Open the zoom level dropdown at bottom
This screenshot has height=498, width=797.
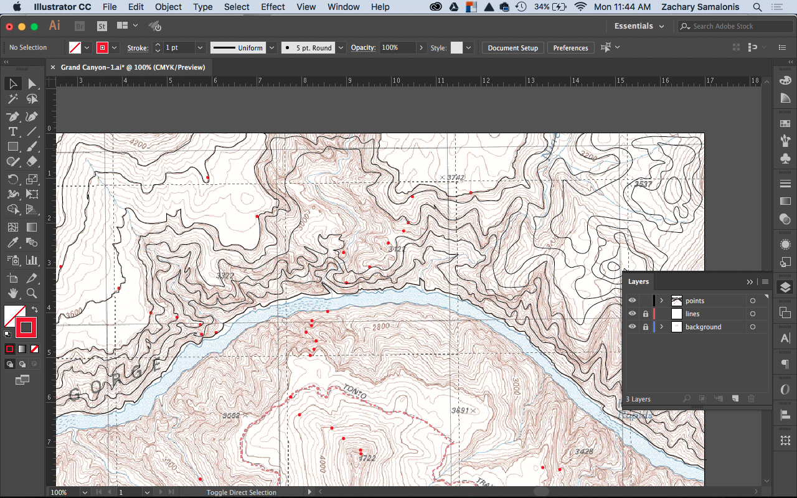[84, 492]
